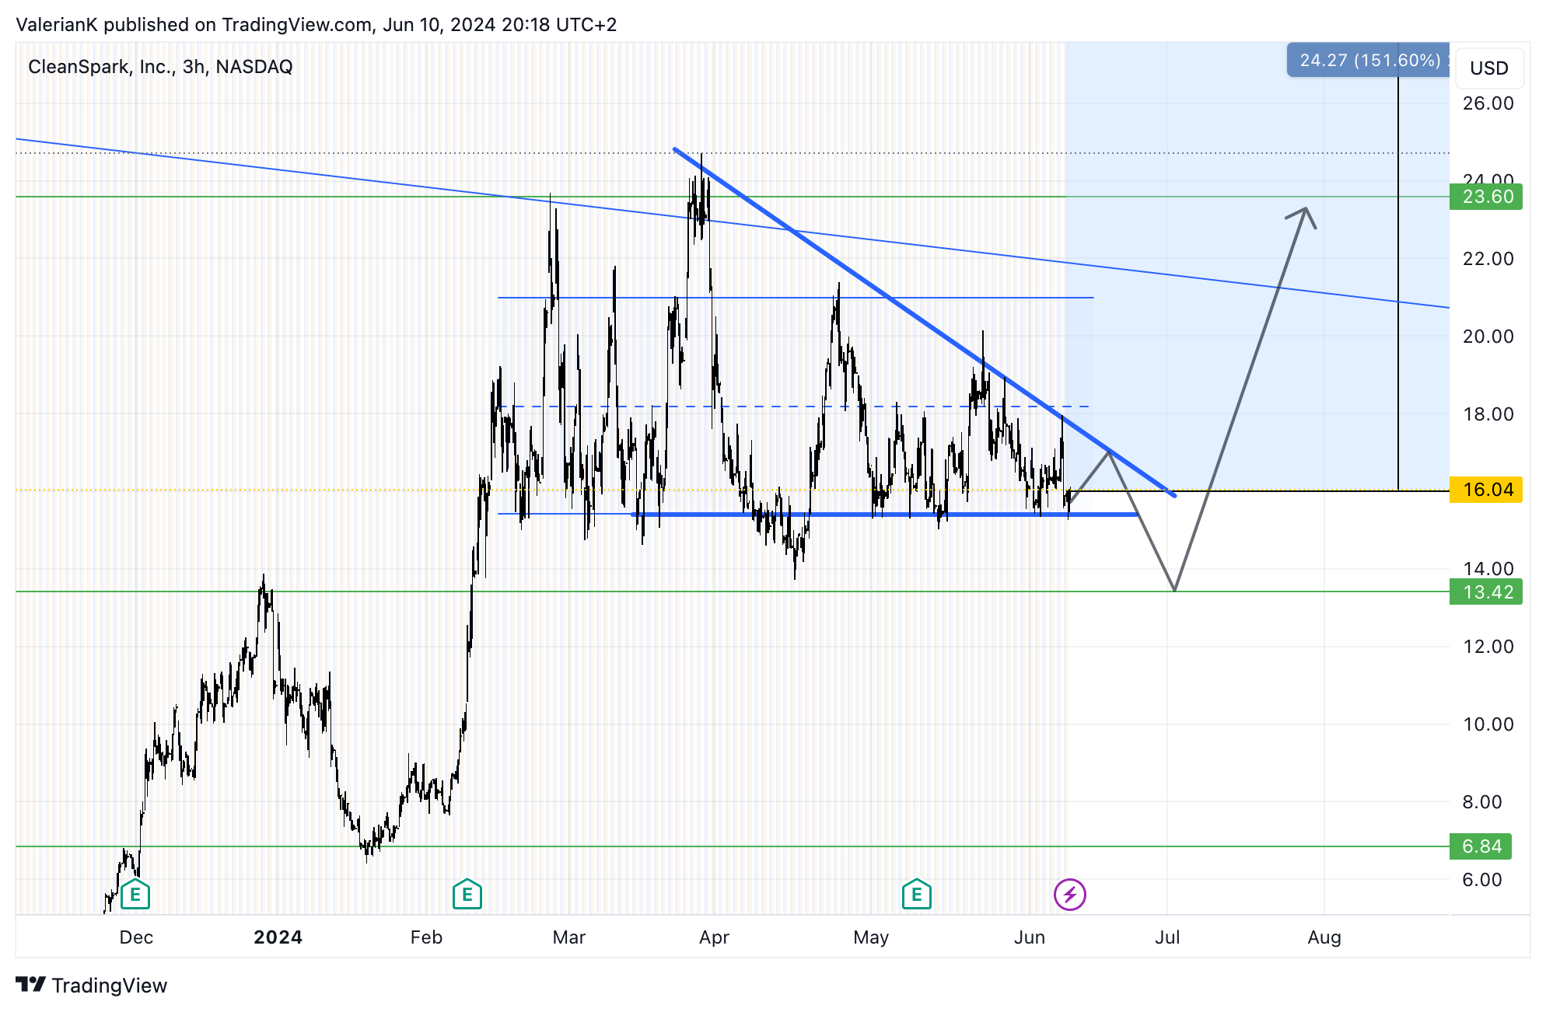The image size is (1546, 1012).
Task: Click the 22.00 price axis value
Action: 1488,259
